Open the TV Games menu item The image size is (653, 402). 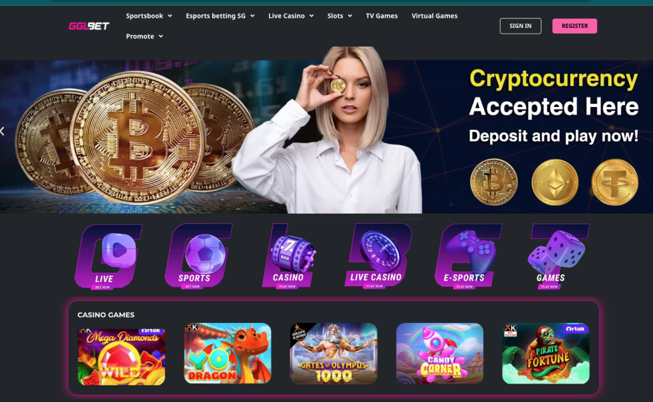381,16
